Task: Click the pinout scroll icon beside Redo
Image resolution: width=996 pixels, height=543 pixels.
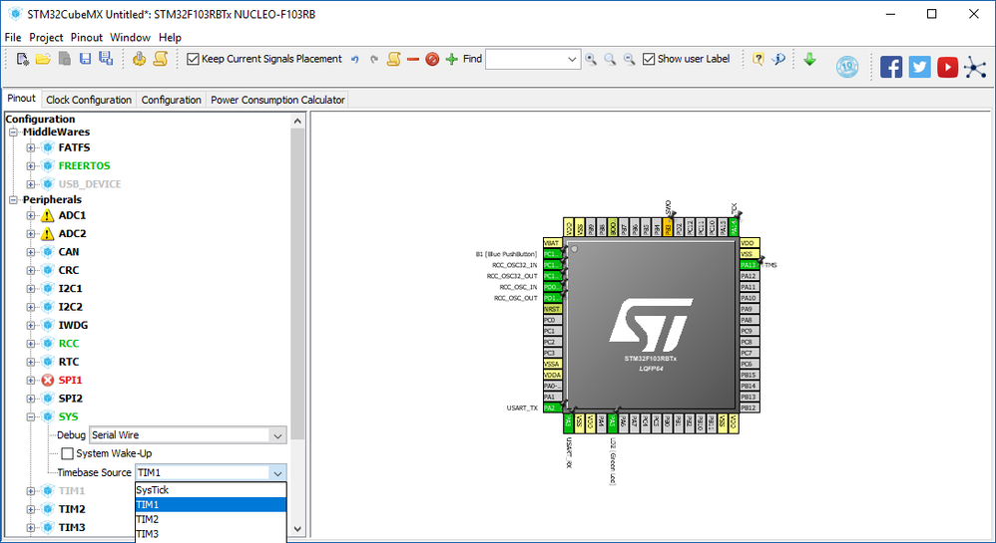Action: [394, 59]
